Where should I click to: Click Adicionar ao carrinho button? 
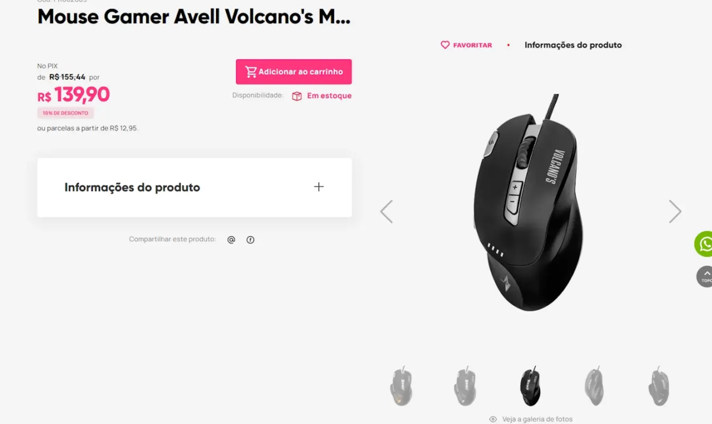[x=294, y=72]
